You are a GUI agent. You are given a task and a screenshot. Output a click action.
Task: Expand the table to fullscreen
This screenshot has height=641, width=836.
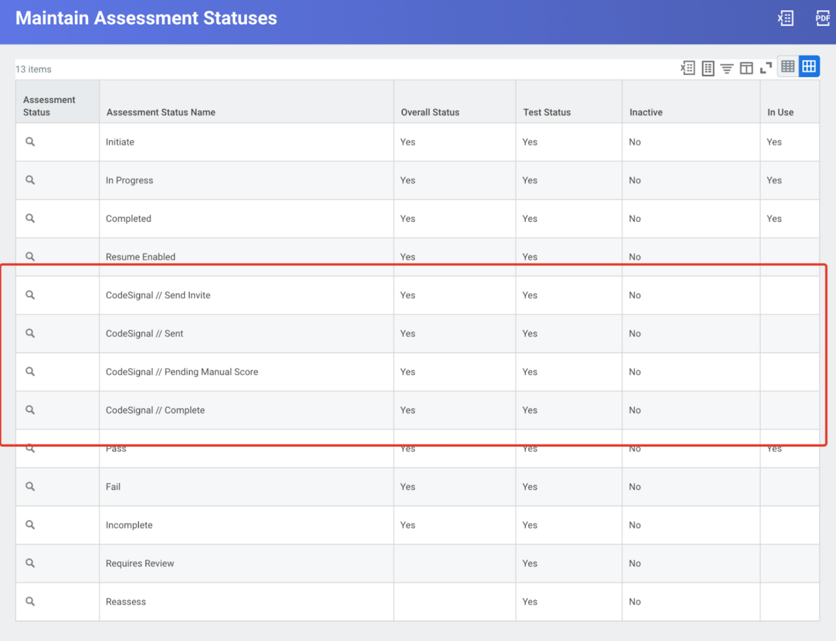[x=766, y=67]
